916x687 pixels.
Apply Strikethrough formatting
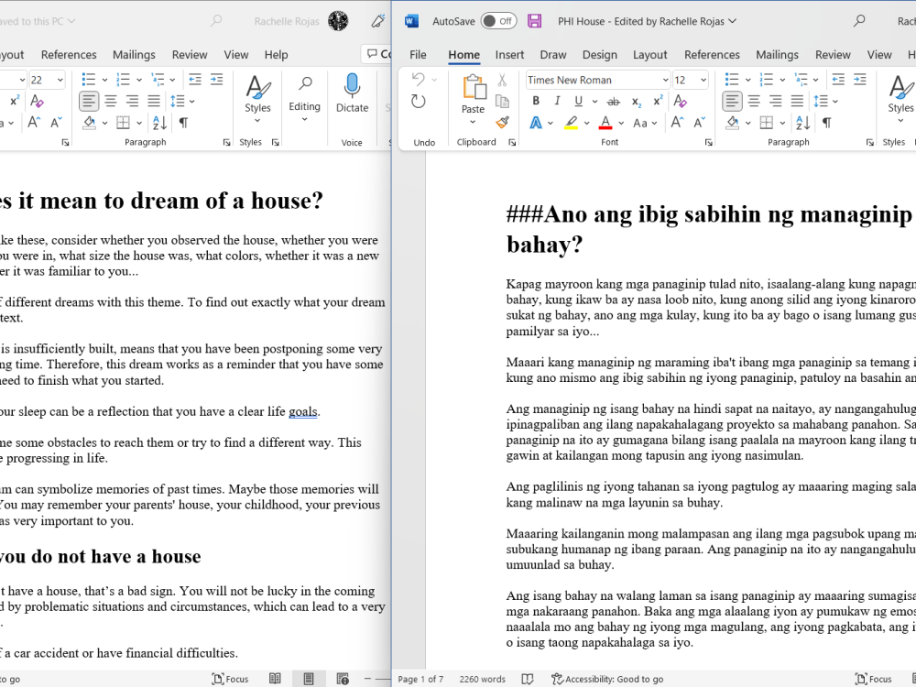614,101
